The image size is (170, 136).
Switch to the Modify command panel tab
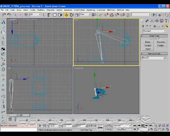click(x=147, y=21)
